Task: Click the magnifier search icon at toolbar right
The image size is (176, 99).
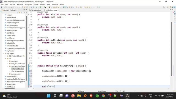Action: [x=164, y=7]
